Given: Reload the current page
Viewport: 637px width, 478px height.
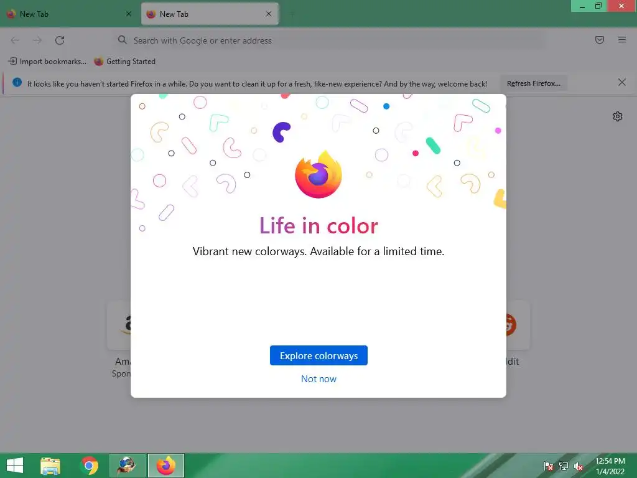Looking at the screenshot, I should [x=60, y=40].
